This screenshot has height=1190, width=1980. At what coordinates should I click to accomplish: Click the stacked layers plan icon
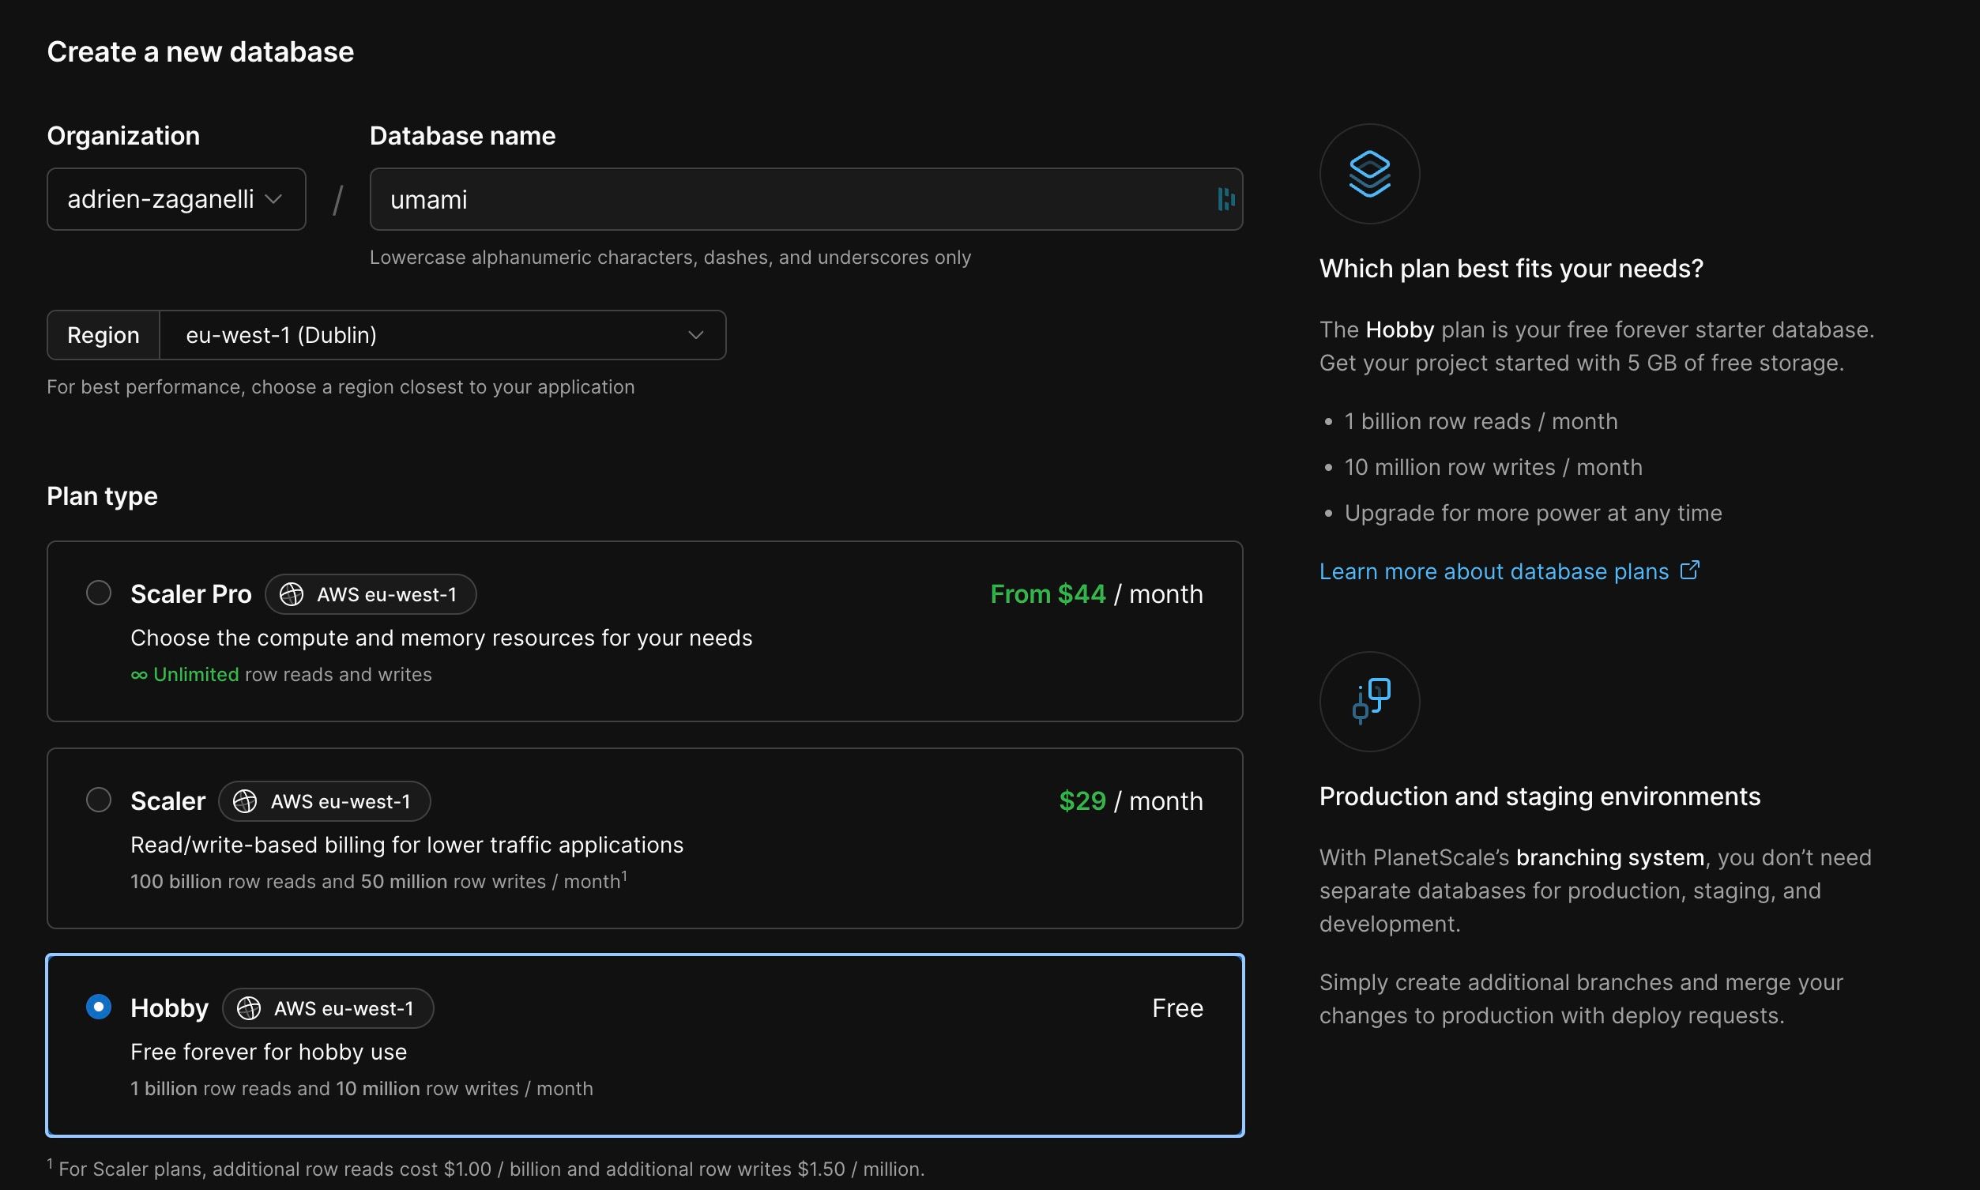pyautogui.click(x=1369, y=174)
